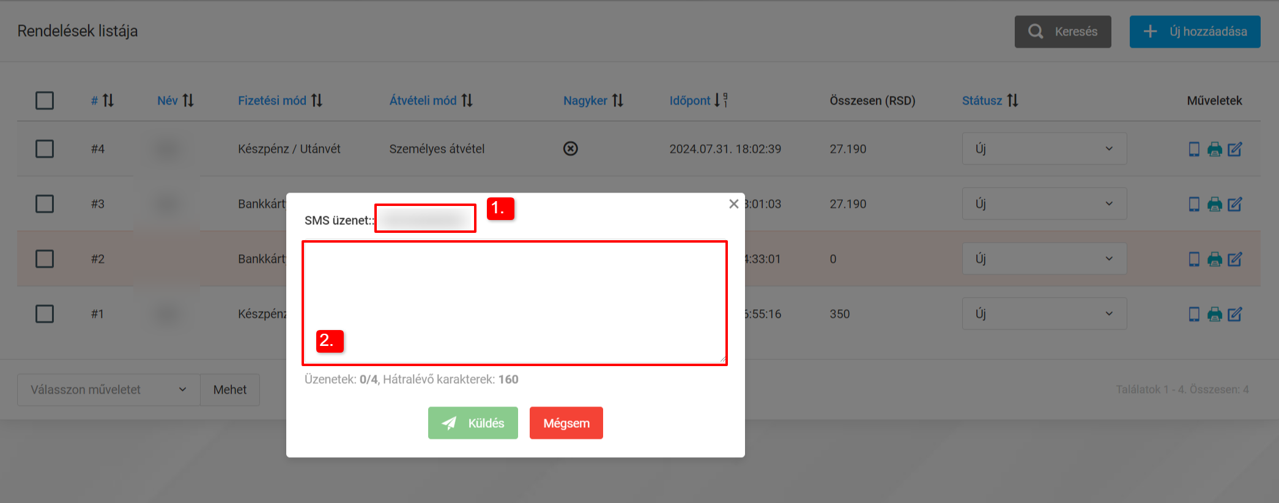Image resolution: width=1279 pixels, height=503 pixels.
Task: Open the edit icon for order #1
Action: pyautogui.click(x=1235, y=314)
